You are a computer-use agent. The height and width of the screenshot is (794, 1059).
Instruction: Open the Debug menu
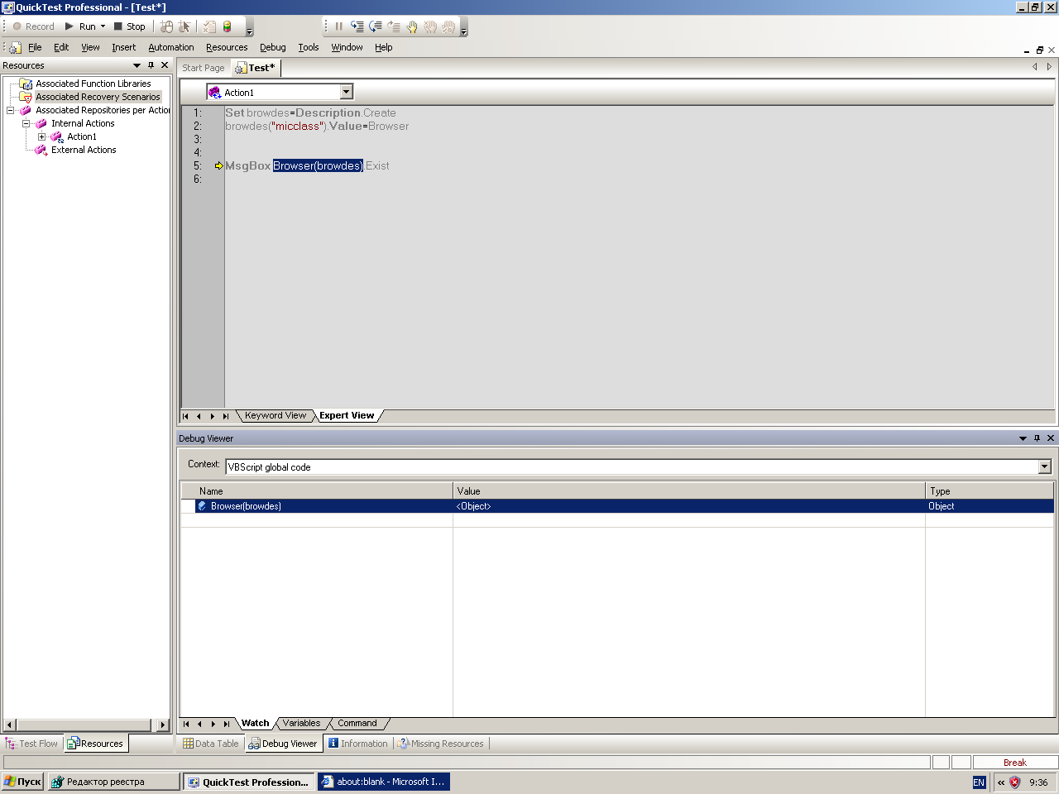pos(272,47)
